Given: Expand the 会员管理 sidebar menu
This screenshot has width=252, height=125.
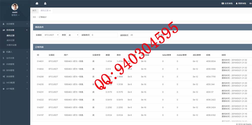Looking at the screenshot, I should (15, 24).
